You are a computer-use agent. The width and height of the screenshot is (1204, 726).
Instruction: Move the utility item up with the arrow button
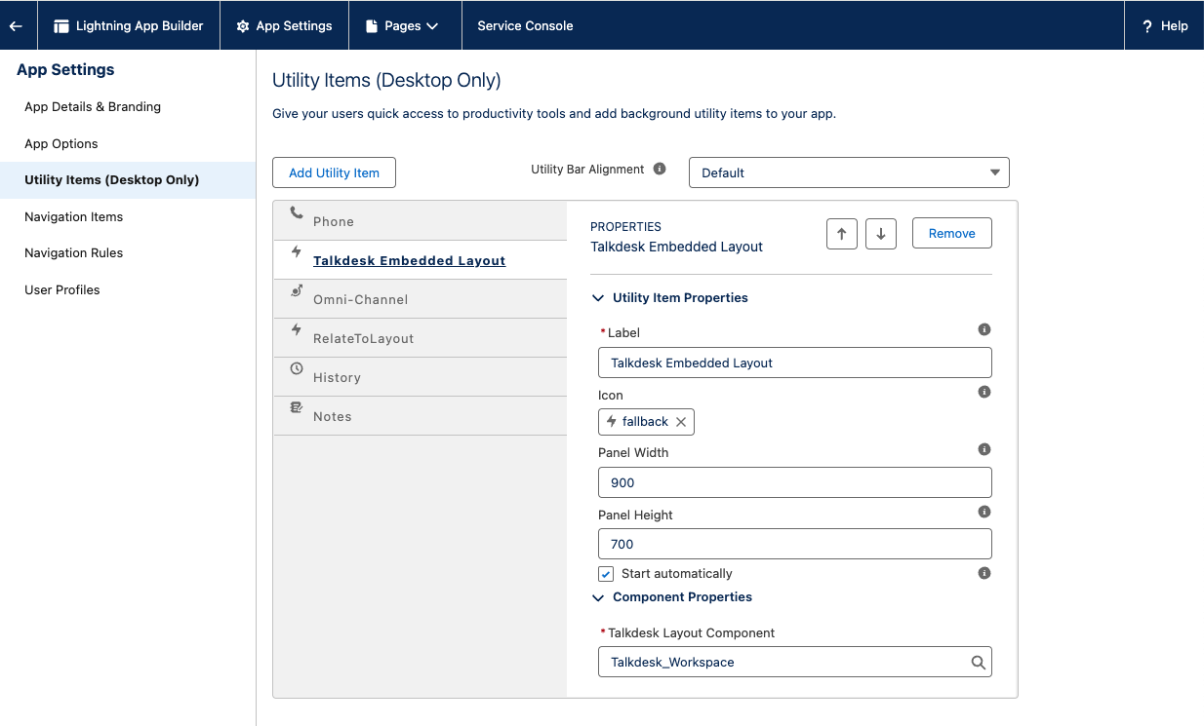(841, 234)
